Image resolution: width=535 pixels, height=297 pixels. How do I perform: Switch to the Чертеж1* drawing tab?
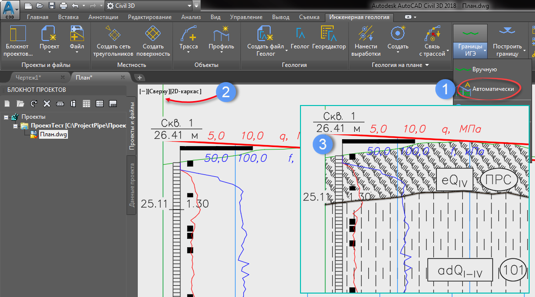(x=28, y=78)
